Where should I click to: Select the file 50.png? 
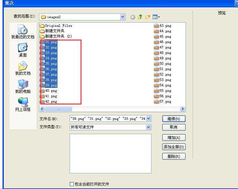[x=165, y=64]
